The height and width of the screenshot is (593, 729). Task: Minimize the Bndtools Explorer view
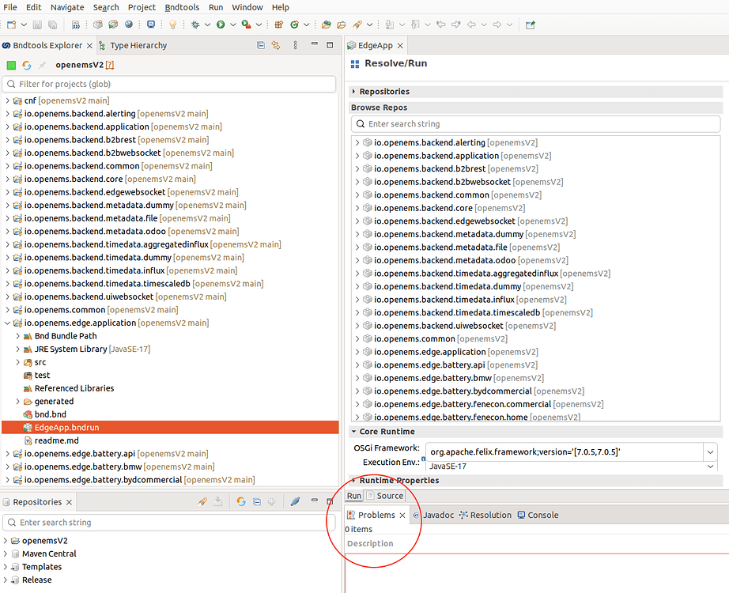(313, 45)
